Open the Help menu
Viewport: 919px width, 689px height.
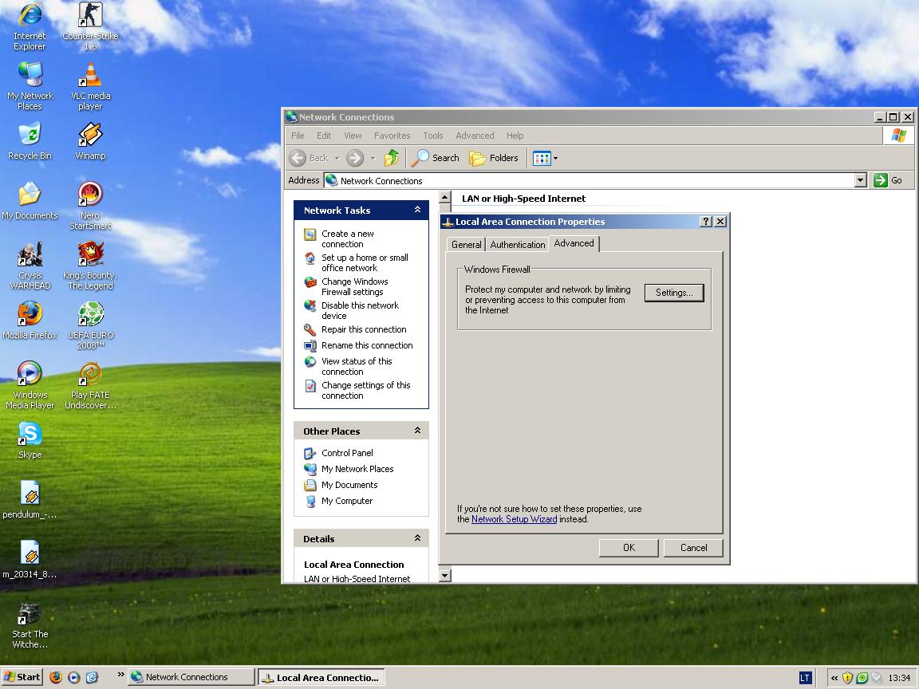point(515,136)
